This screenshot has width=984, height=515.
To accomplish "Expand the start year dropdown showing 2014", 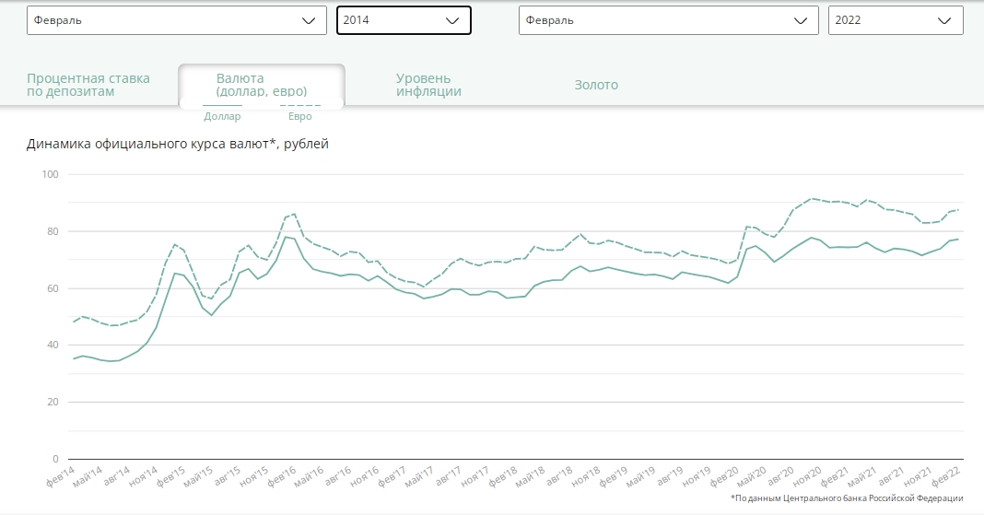I will pyautogui.click(x=404, y=20).
